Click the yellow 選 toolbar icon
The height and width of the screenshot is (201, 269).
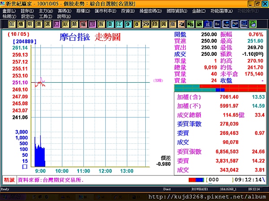48,24
